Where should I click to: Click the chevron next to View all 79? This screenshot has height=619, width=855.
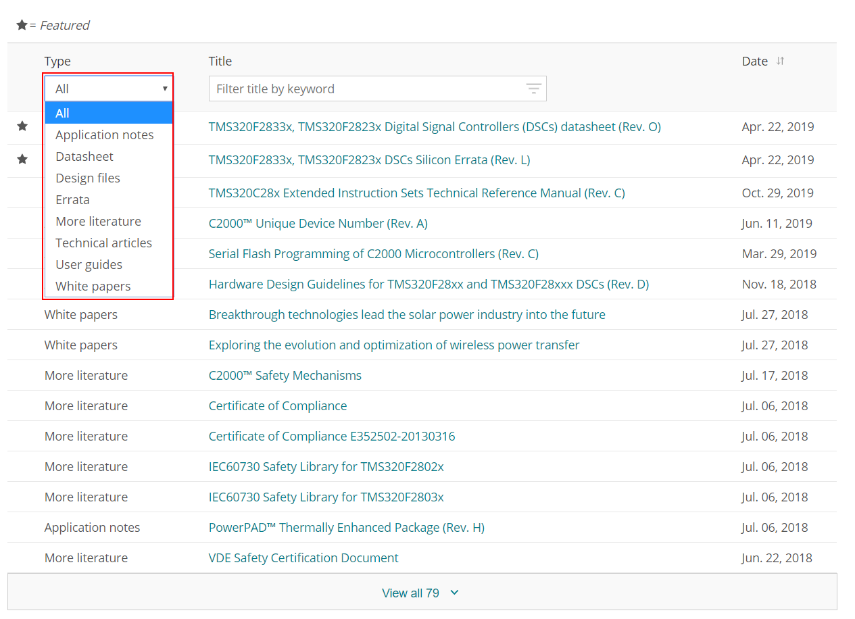point(454,593)
